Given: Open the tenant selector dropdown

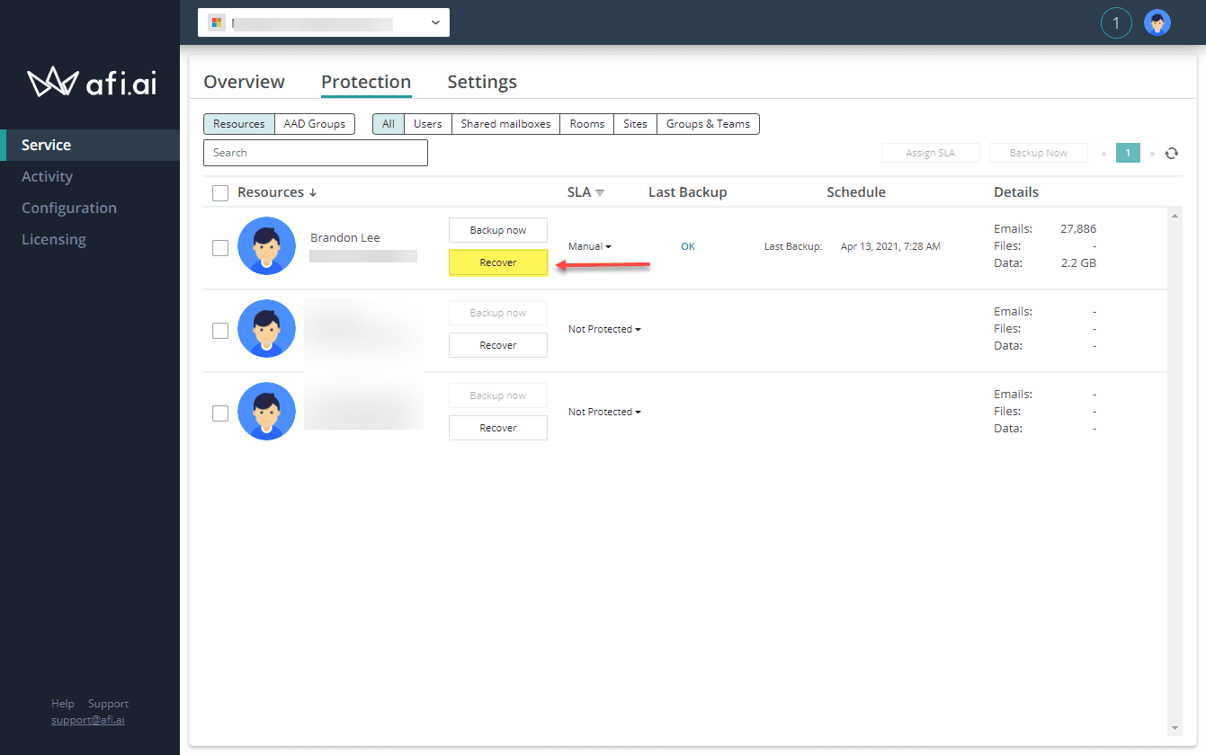Looking at the screenshot, I should tap(435, 22).
